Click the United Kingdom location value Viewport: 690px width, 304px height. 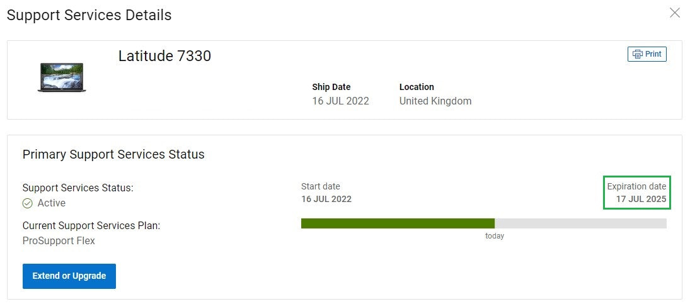(435, 101)
